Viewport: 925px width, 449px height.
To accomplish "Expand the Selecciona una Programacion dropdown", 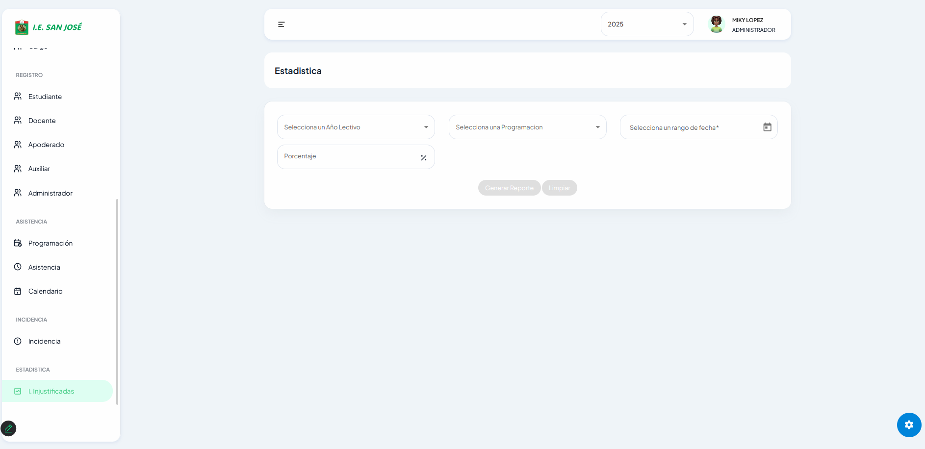I will pyautogui.click(x=527, y=127).
